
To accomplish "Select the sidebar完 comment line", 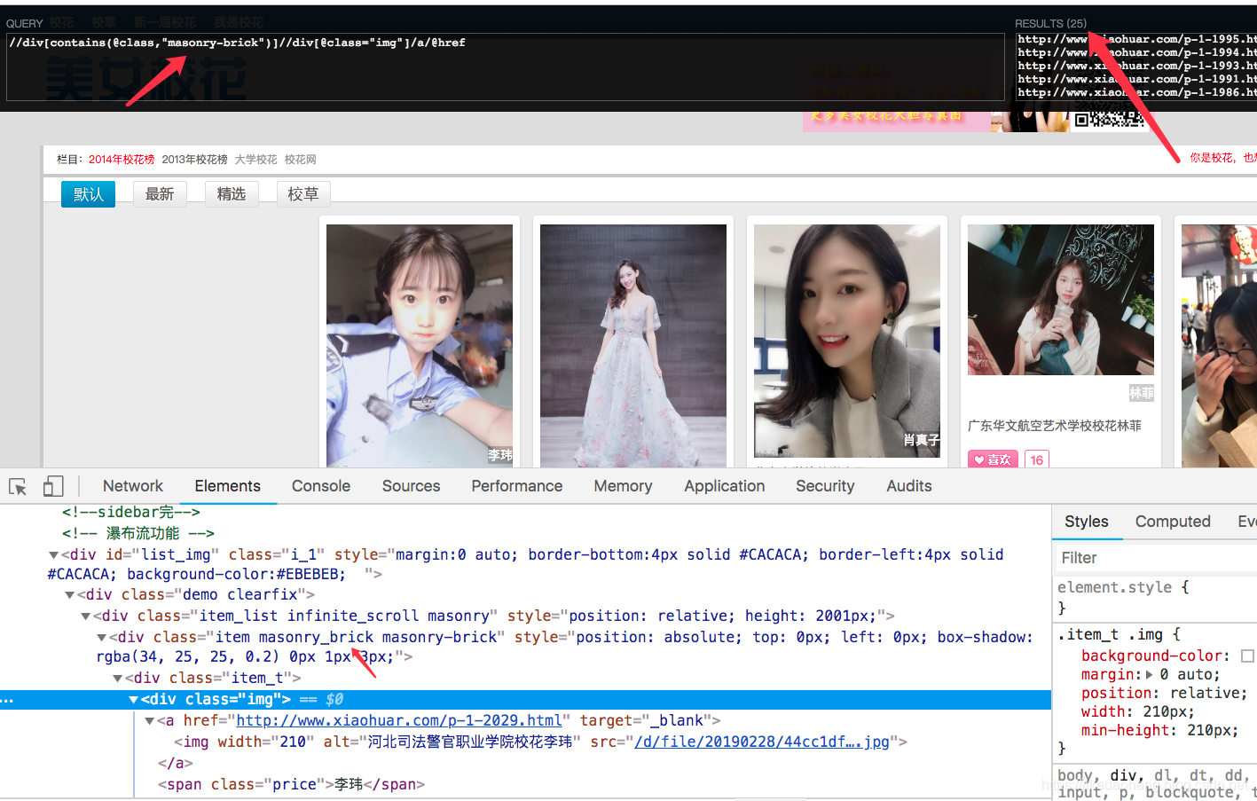I will pos(131,513).
